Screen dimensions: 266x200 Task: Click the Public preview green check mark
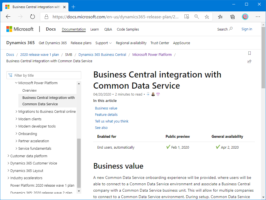168,147
